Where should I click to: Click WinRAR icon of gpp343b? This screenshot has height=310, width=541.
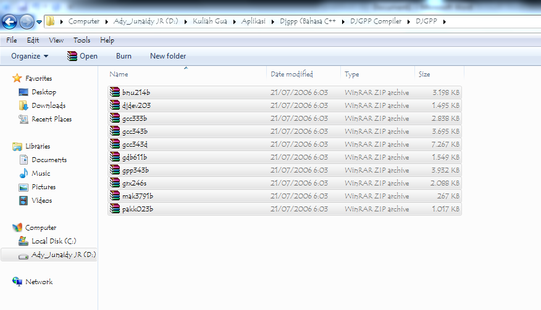point(114,170)
